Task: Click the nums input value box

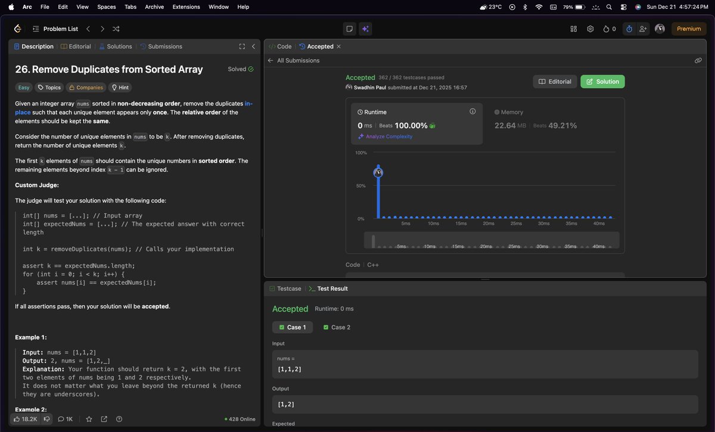Action: (485, 364)
